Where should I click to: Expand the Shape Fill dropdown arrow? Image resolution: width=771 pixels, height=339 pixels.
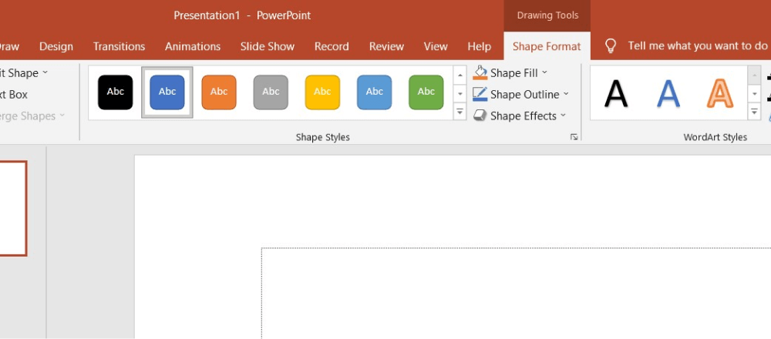544,73
